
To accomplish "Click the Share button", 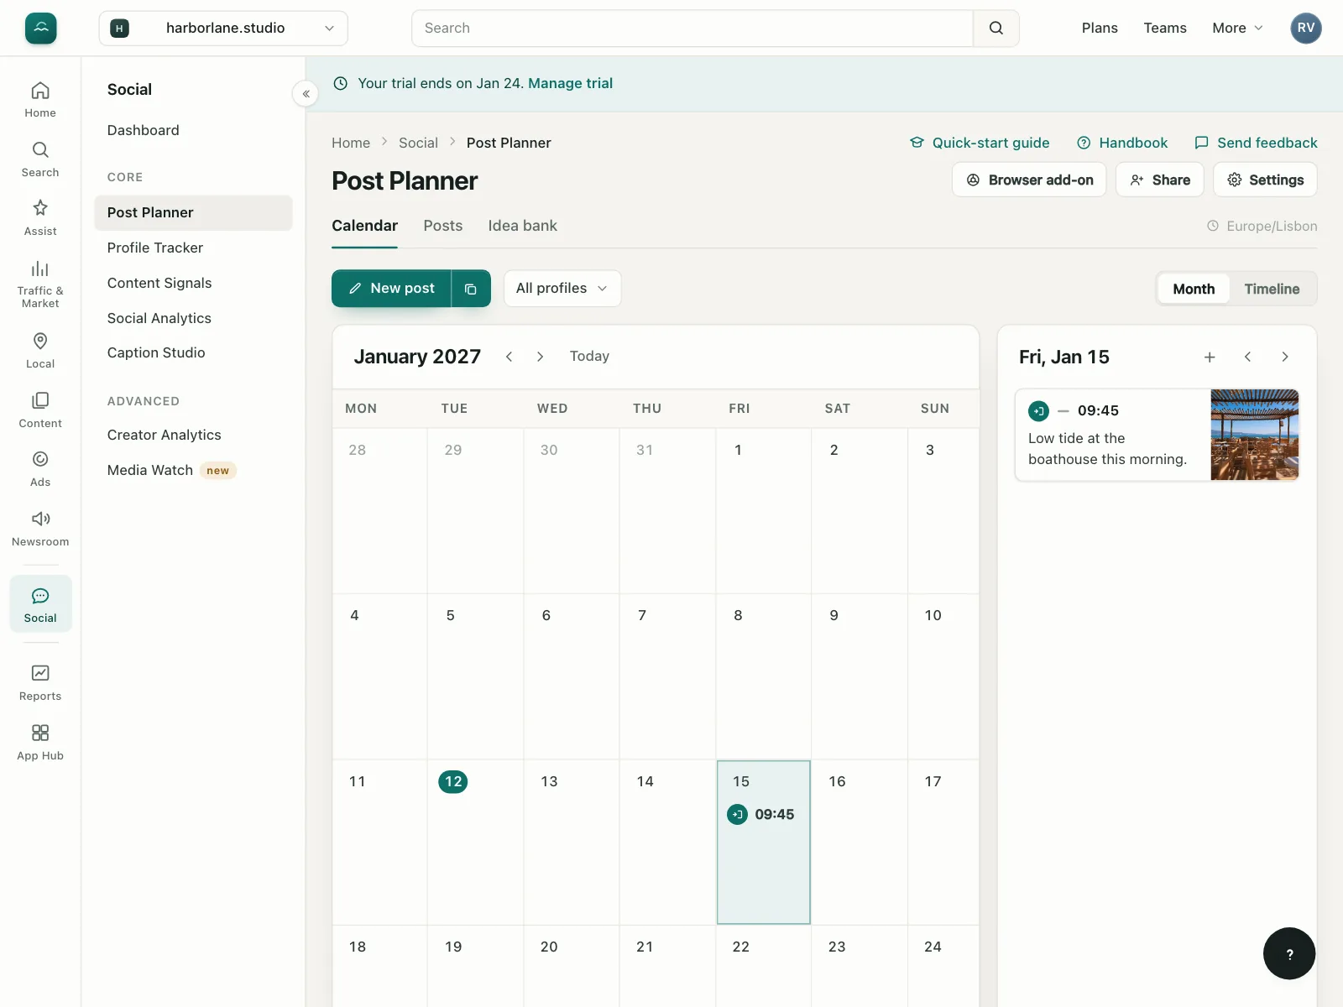I will click(x=1160, y=180).
